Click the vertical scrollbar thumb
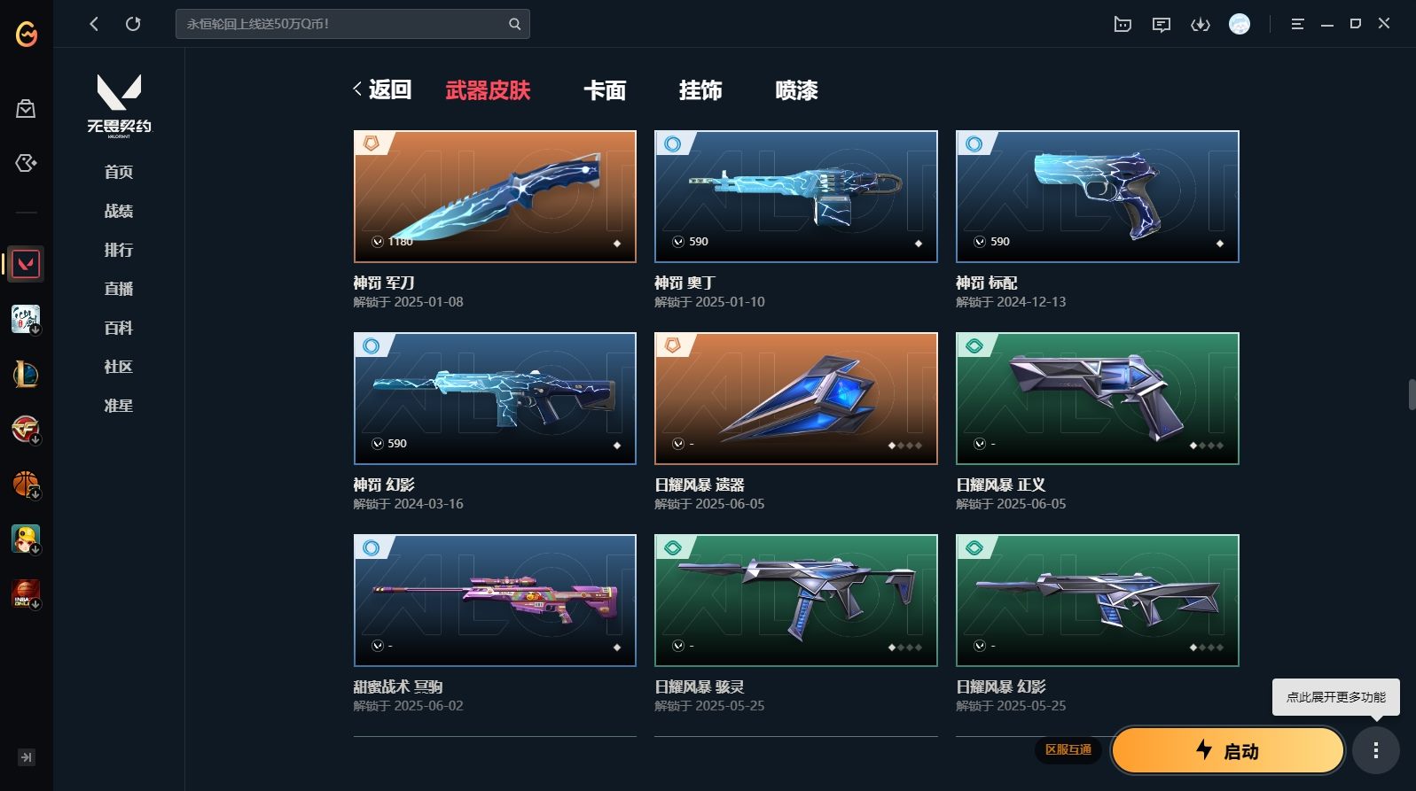The height and width of the screenshot is (791, 1416). pos(1412,394)
